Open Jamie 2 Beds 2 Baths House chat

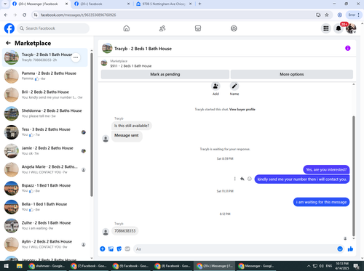click(x=45, y=151)
